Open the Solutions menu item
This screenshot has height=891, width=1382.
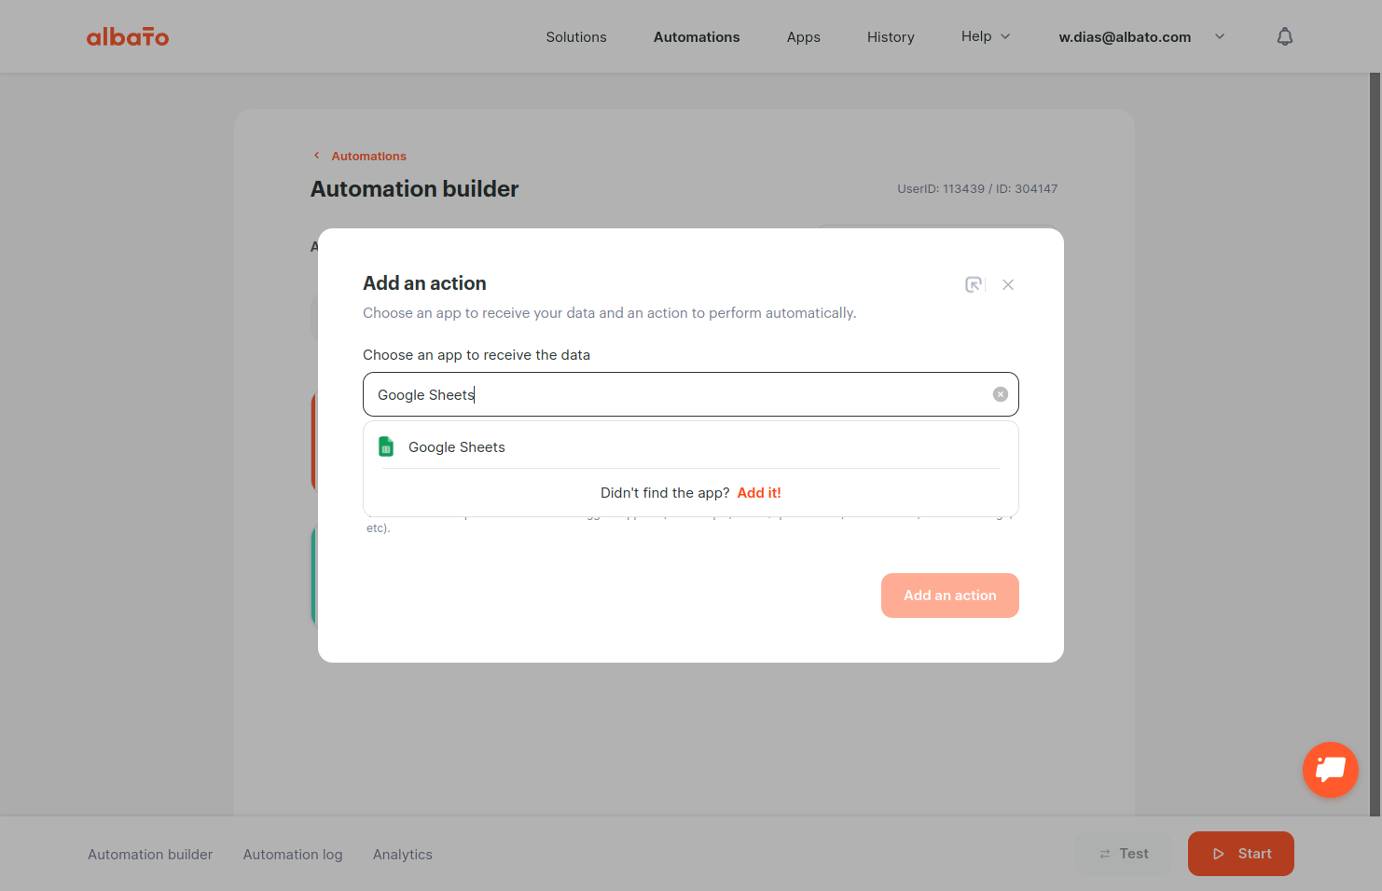point(576,37)
